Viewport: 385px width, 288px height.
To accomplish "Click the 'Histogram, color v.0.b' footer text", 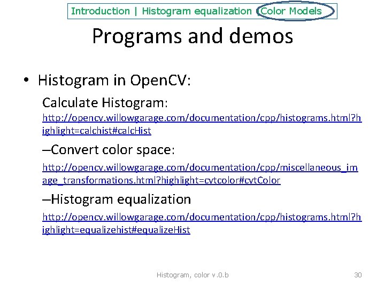I will (x=192, y=275).
